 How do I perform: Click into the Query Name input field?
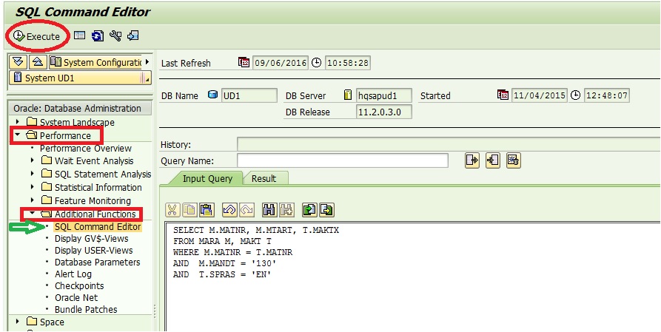(x=342, y=160)
